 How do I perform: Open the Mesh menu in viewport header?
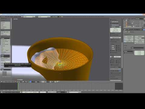[x=13, y=82]
